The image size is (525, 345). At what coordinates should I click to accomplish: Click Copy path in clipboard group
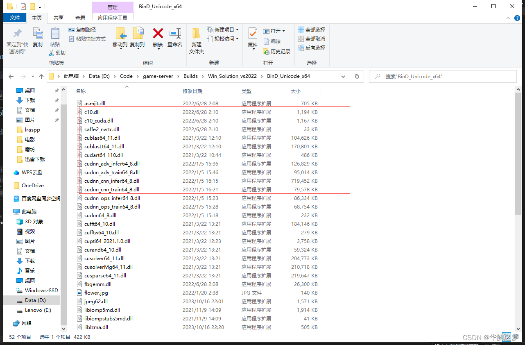[82, 30]
